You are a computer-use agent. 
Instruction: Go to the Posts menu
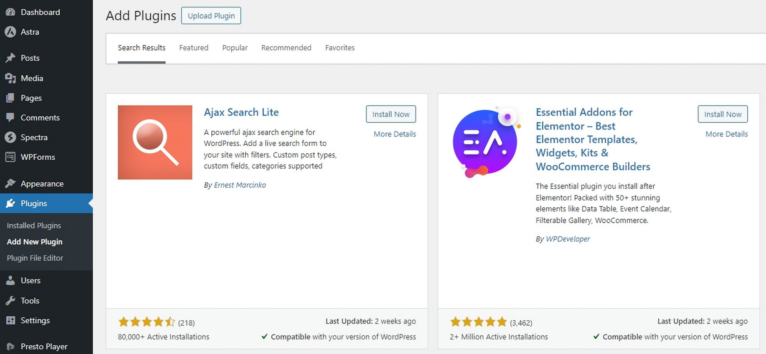point(46,58)
